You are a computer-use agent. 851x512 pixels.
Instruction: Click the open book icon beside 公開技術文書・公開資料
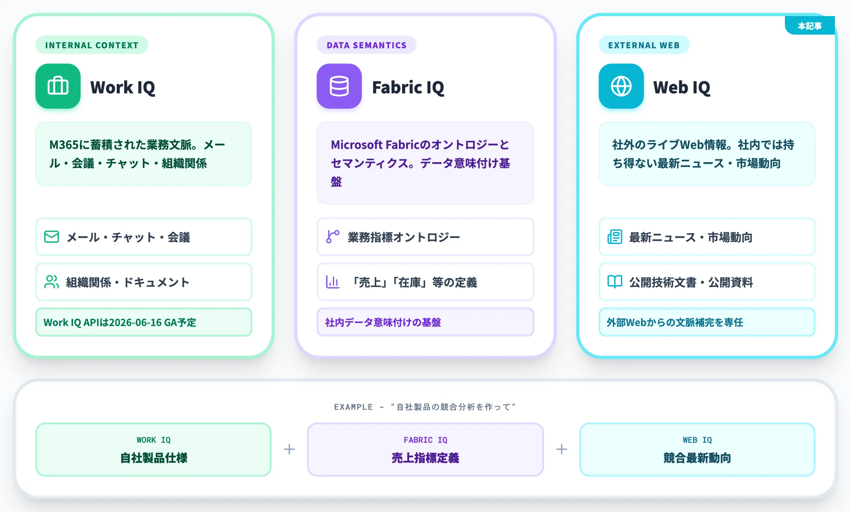click(x=615, y=282)
